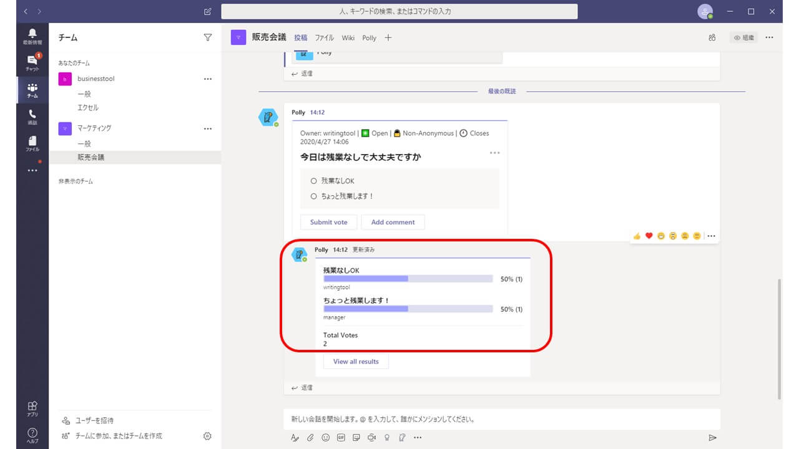Image resolution: width=799 pixels, height=449 pixels.
Task: Select the ちょっと残業します！ radio option
Action: click(x=313, y=196)
